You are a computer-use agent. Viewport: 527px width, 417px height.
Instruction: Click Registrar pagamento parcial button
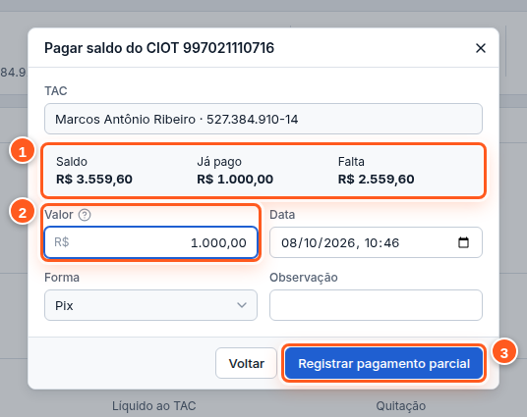tap(383, 363)
